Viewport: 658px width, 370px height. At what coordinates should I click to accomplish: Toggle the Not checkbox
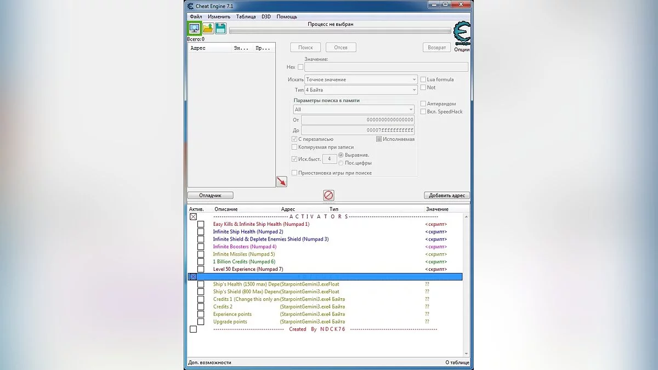[x=423, y=87]
